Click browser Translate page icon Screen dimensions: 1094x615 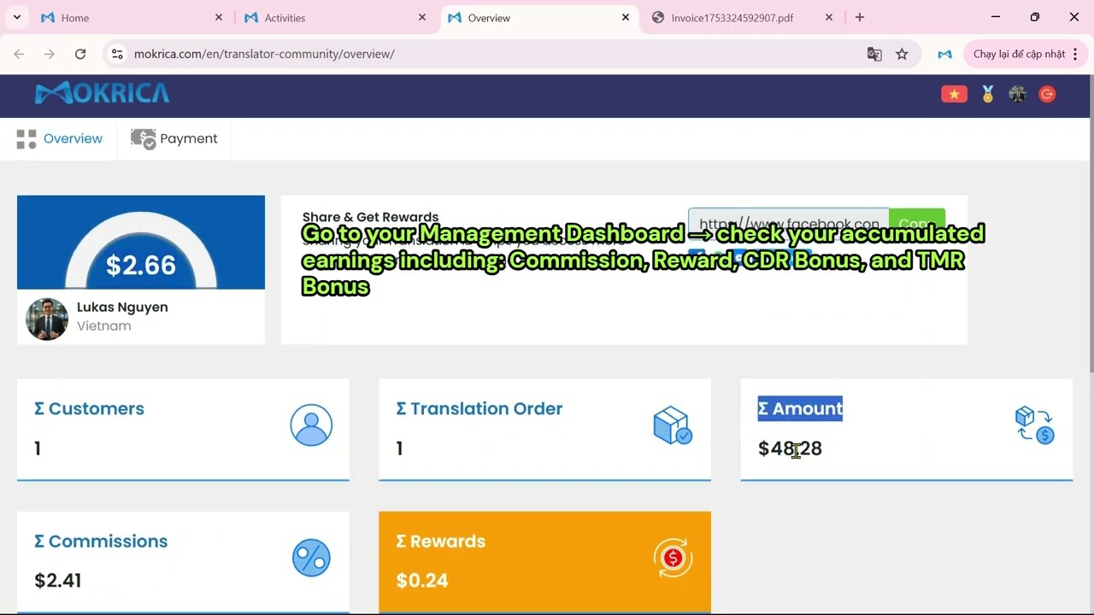tap(874, 54)
